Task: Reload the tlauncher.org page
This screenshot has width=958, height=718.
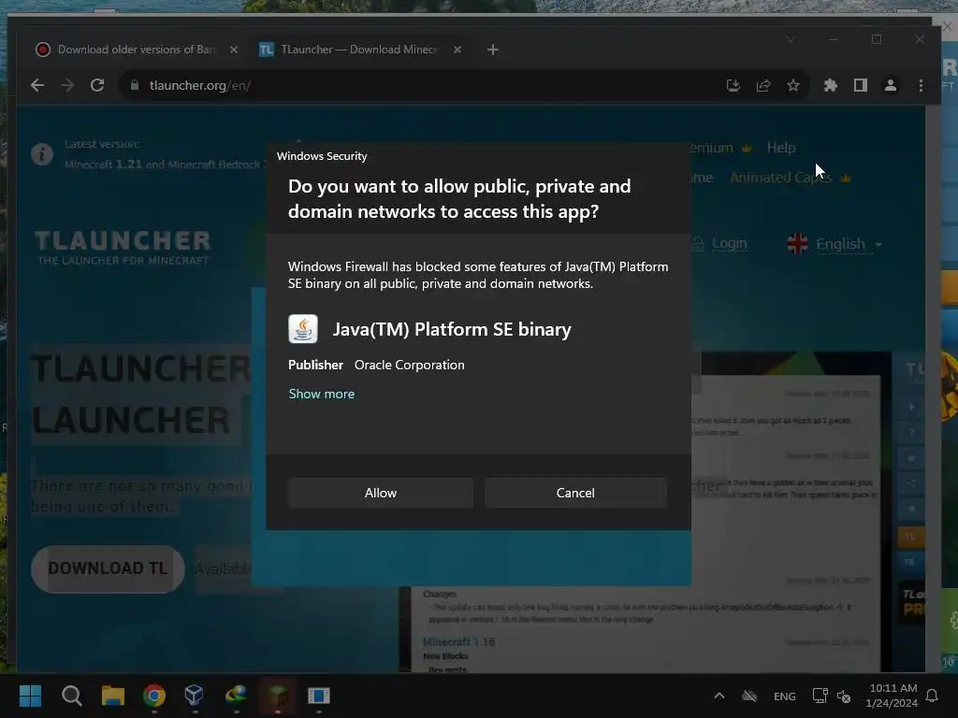Action: [x=97, y=85]
